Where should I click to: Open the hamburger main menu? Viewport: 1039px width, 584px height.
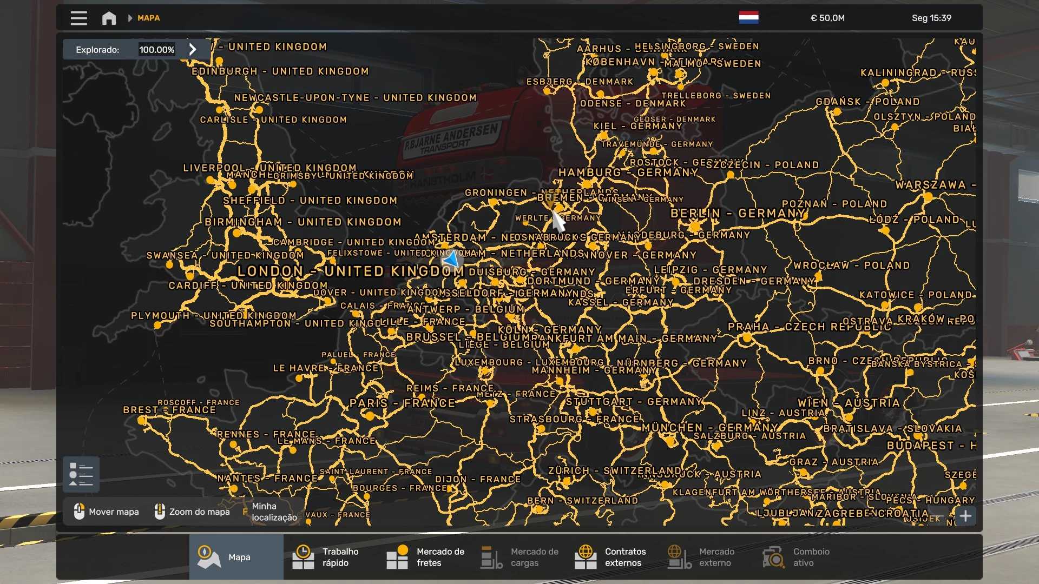pos(78,18)
